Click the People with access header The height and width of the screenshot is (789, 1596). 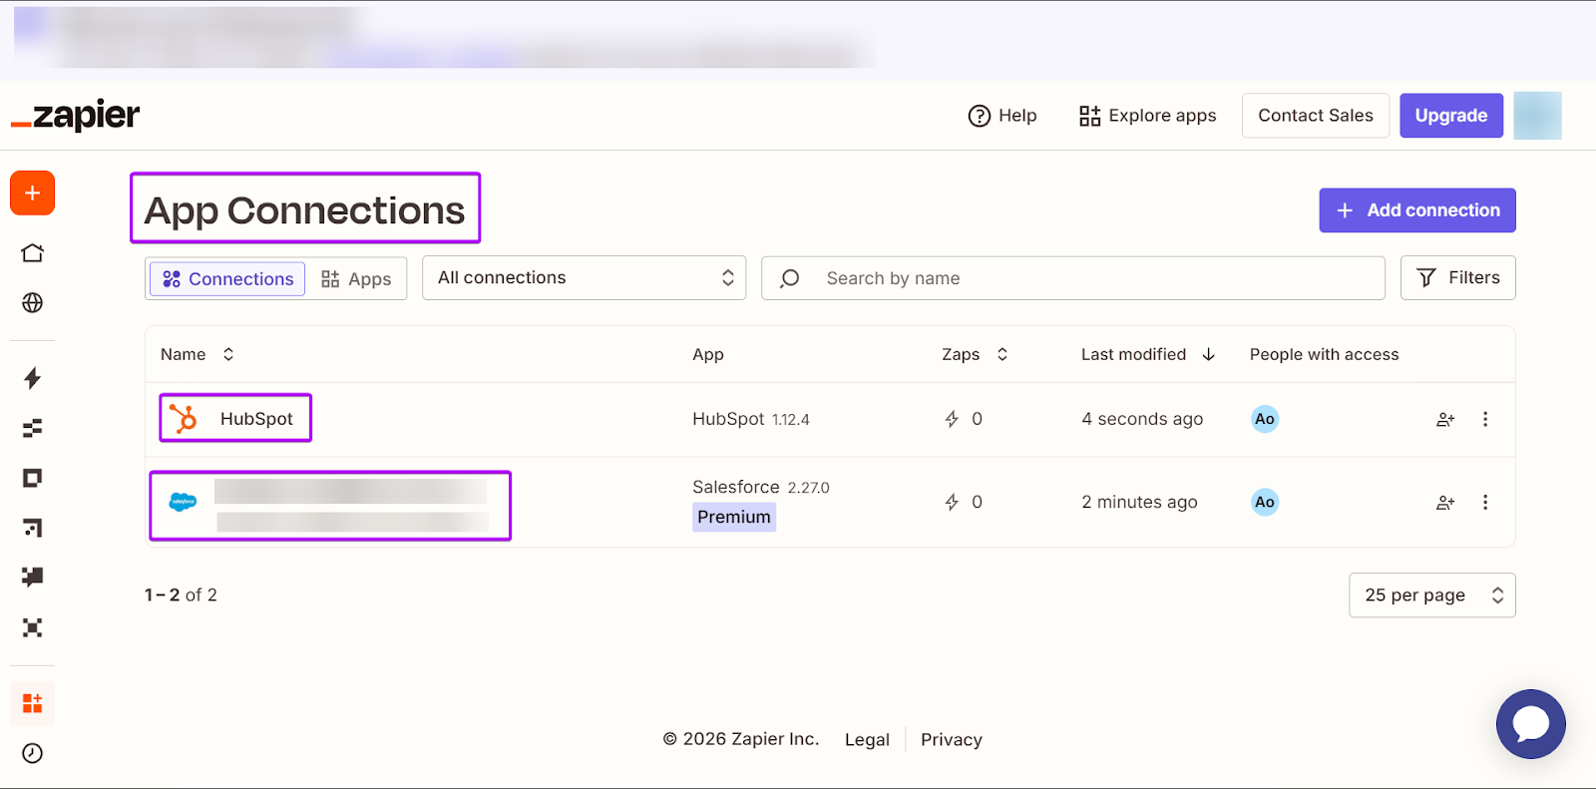coord(1324,354)
